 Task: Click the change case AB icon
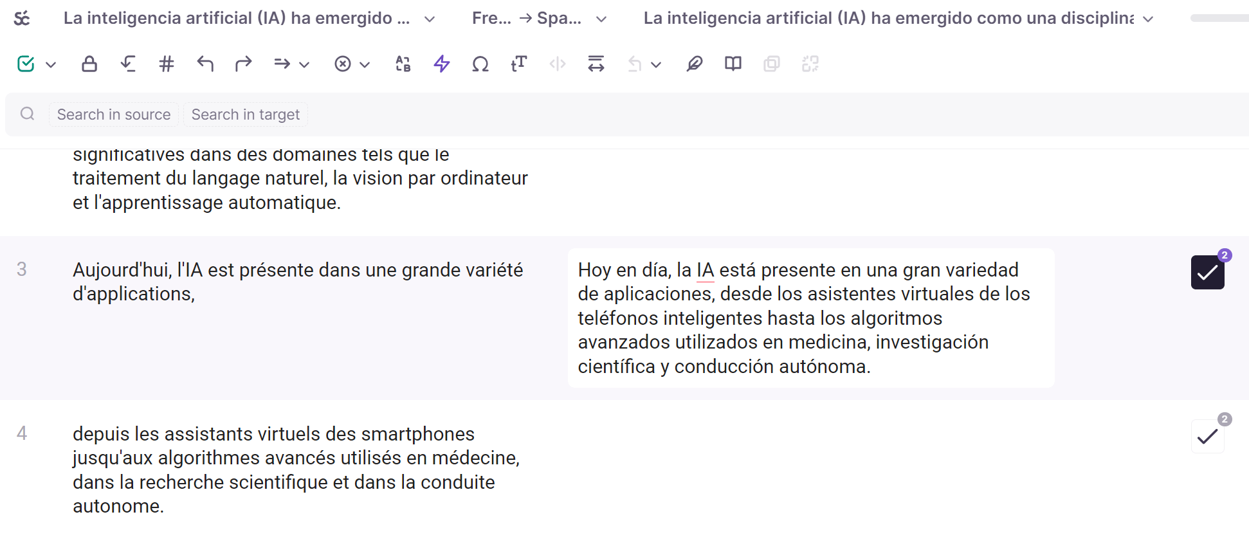[403, 64]
